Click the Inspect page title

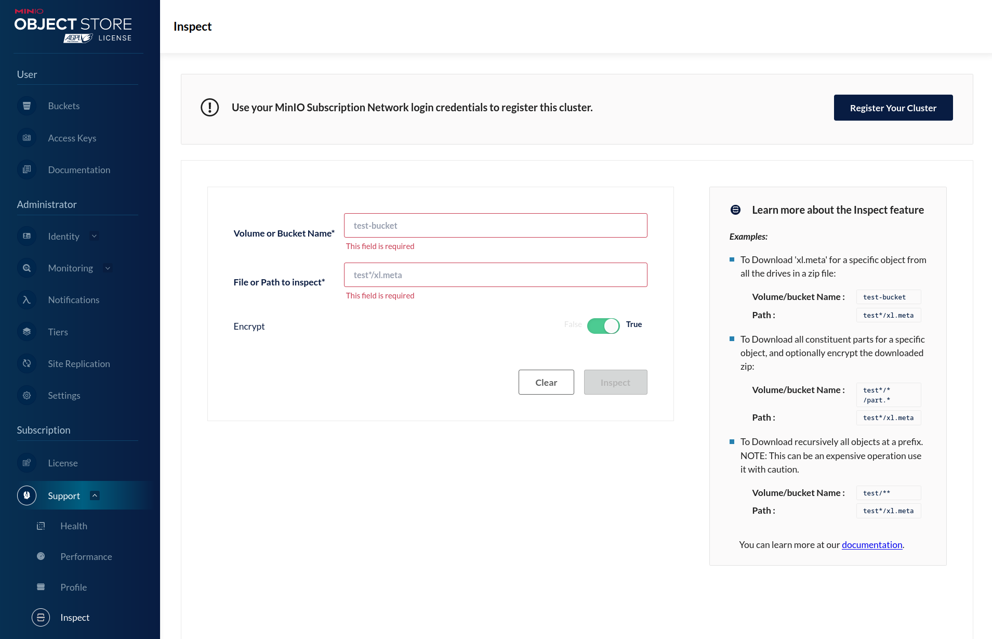click(x=192, y=27)
